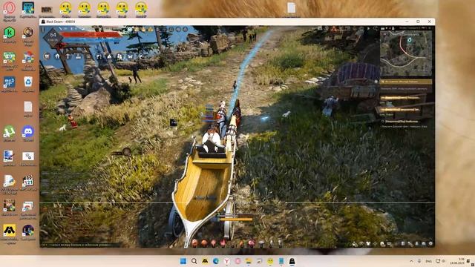The image size is (475, 267).
Task: Open Microsoft Edge from the taskbar
Action: click(216, 261)
